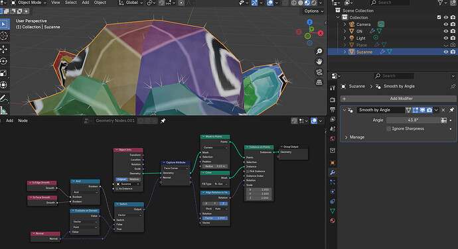The height and width of the screenshot is (249, 458).
Task: Select the Move tool in viewport toolbar
Action: (4, 49)
